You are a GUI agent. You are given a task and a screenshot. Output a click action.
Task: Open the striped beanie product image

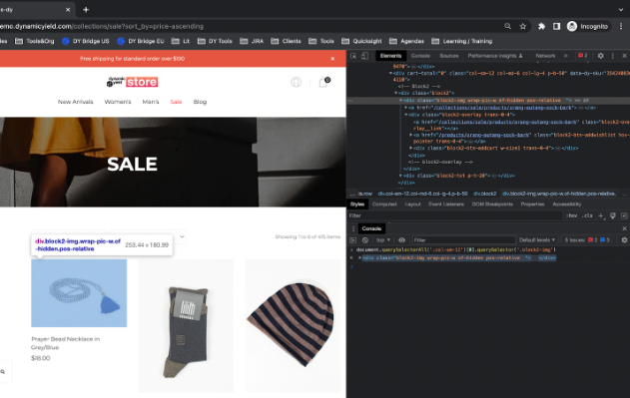pos(293,325)
